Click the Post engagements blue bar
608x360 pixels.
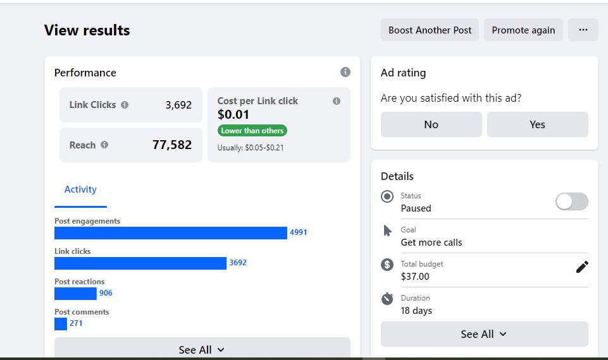(170, 233)
